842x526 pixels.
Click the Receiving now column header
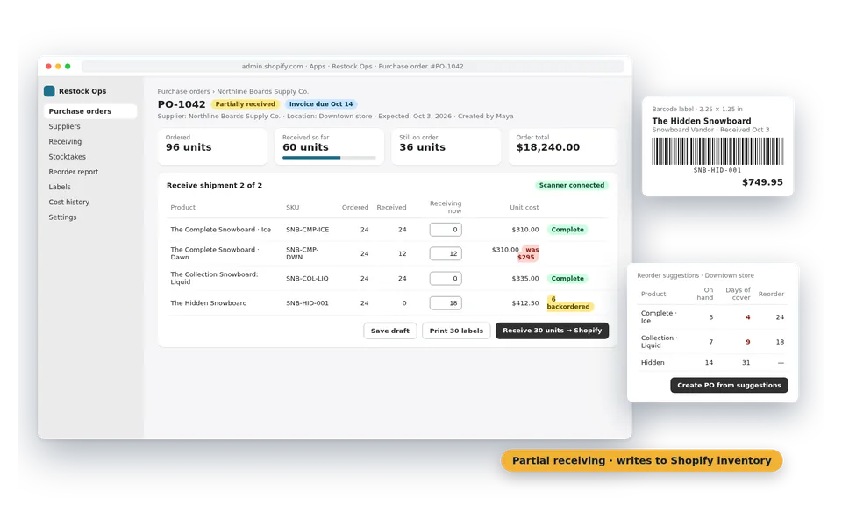(446, 207)
